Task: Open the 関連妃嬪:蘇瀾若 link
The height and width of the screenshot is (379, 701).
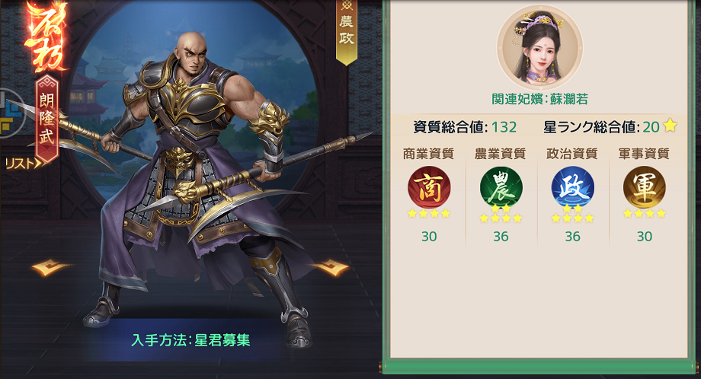Action: tap(539, 99)
